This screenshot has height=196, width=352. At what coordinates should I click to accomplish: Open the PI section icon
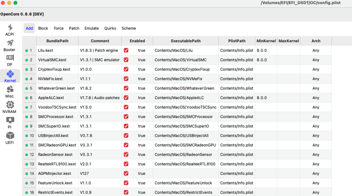tap(10, 120)
